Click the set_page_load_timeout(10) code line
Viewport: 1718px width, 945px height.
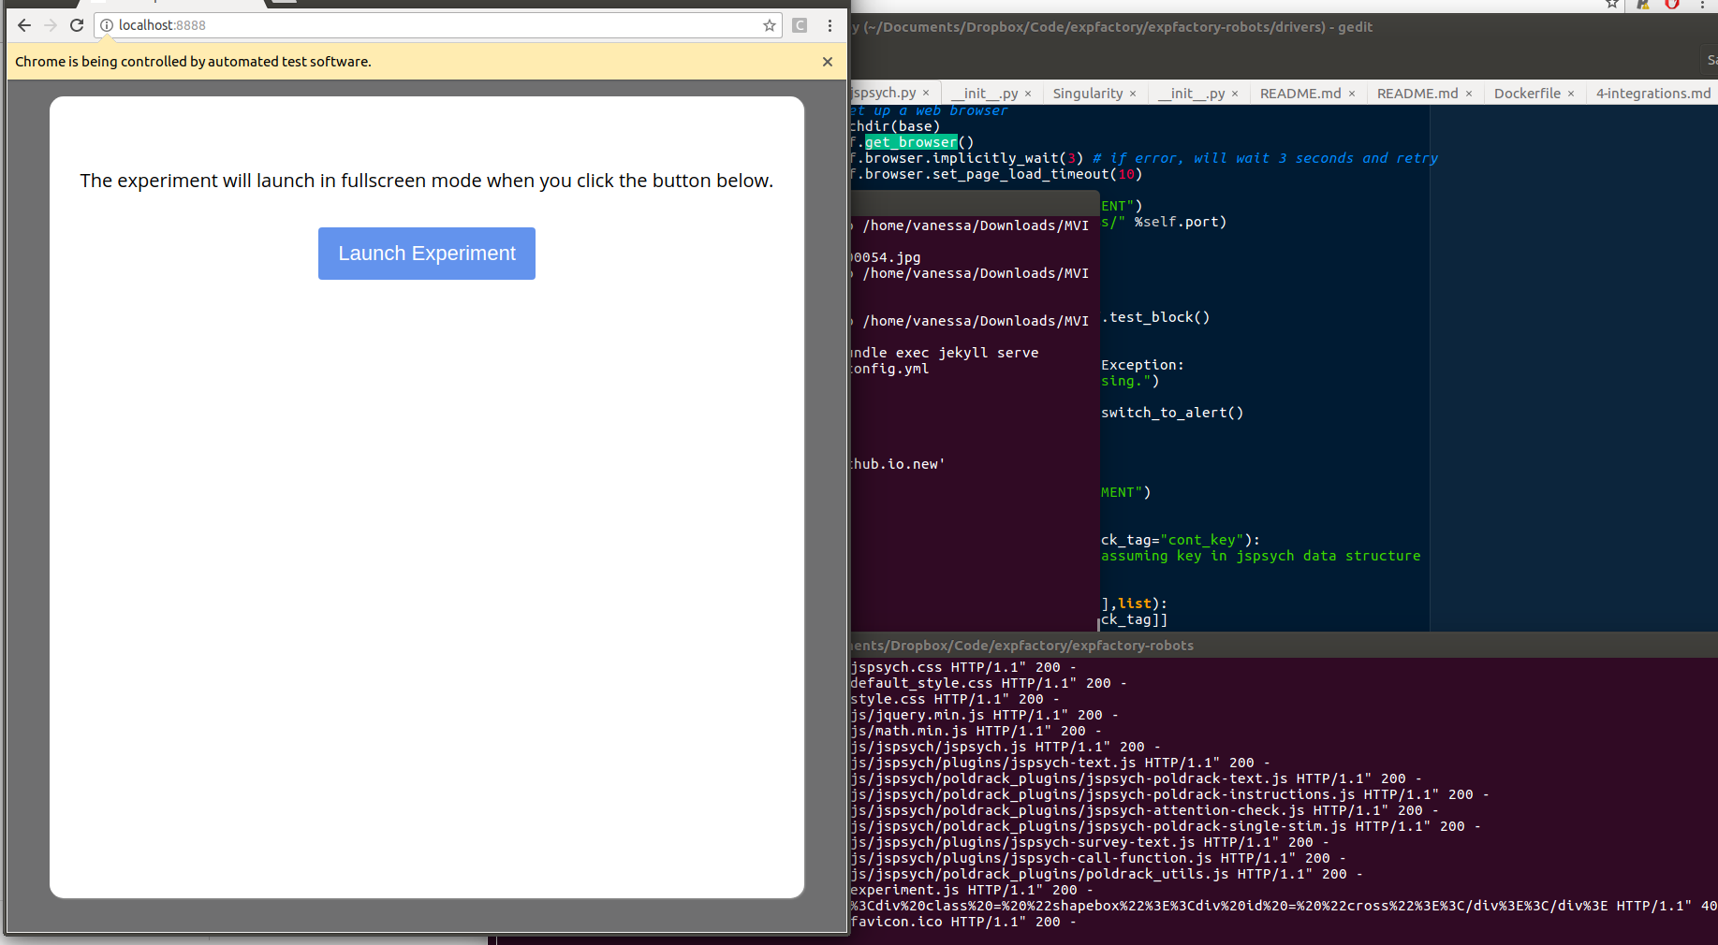pyautogui.click(x=997, y=174)
